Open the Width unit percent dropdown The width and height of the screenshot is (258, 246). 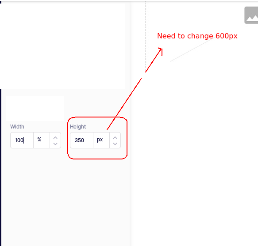42,140
